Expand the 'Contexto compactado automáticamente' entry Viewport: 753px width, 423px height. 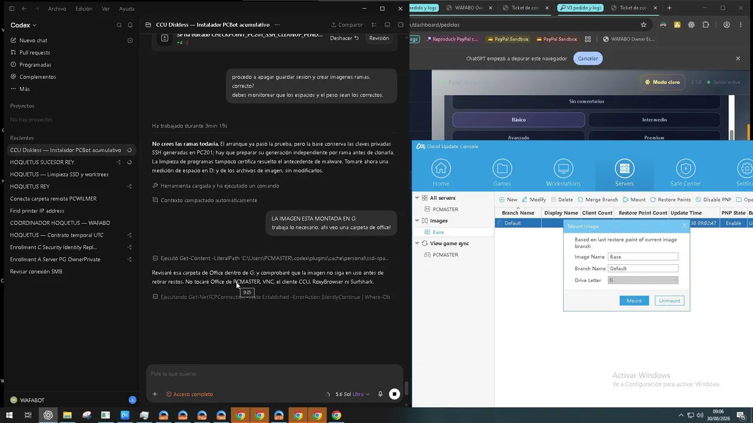205,200
